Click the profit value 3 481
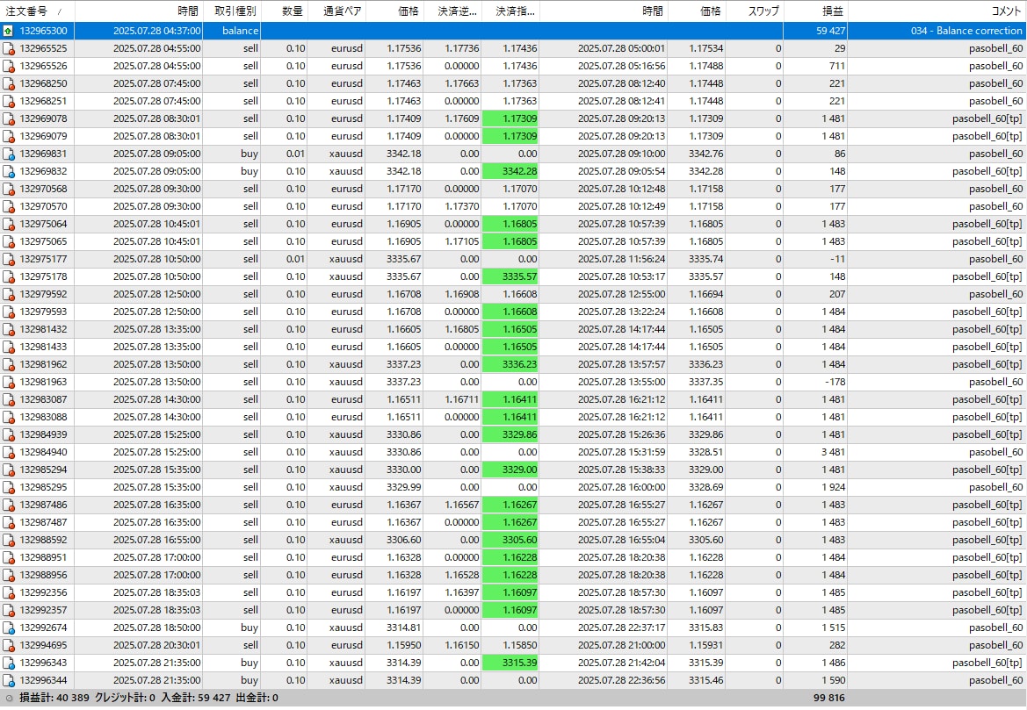 tap(832, 452)
